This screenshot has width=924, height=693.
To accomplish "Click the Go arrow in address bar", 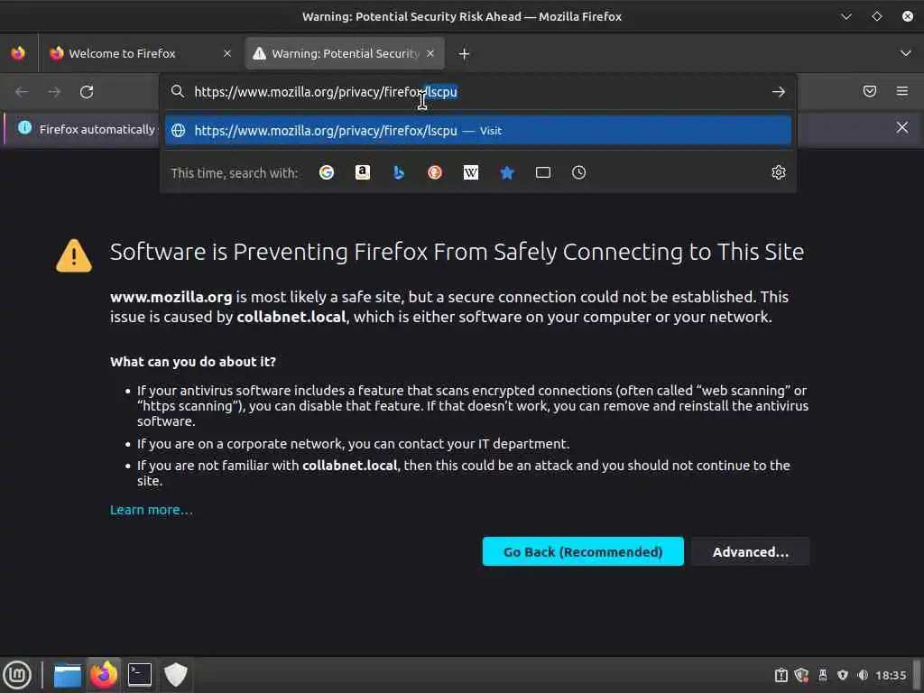I will point(779,92).
